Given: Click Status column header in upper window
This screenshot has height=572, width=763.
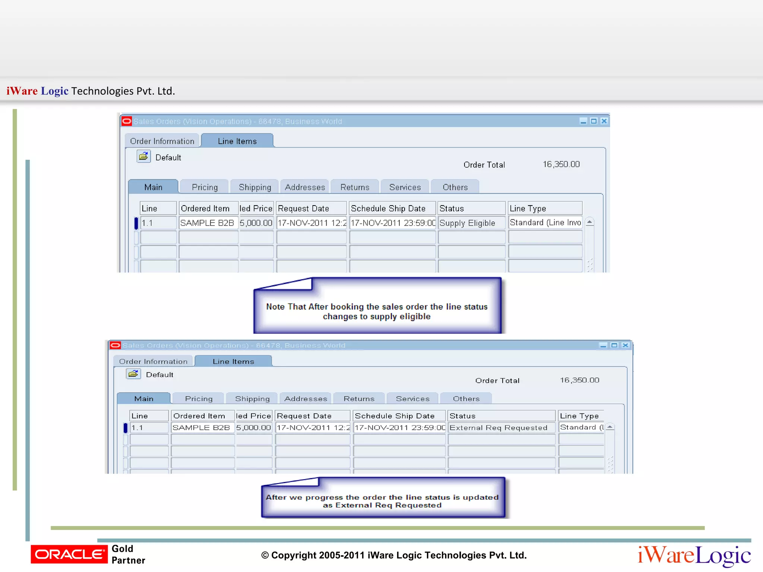Looking at the screenshot, I should coord(472,209).
